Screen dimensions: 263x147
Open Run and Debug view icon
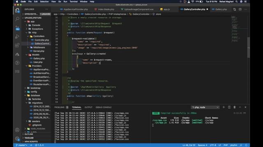[17, 36]
